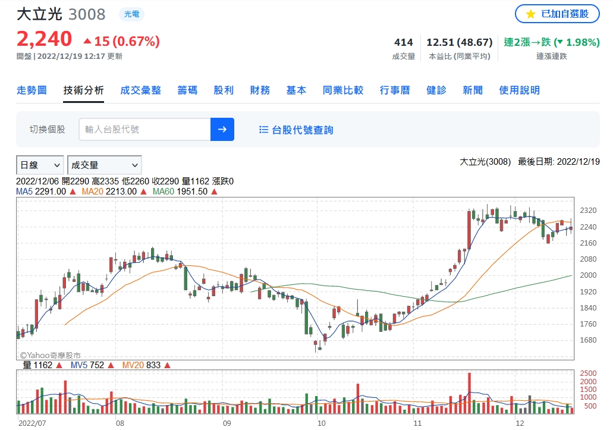Click the 開盤 2022/12/19 12:17 更新 status text

pyautogui.click(x=69, y=57)
